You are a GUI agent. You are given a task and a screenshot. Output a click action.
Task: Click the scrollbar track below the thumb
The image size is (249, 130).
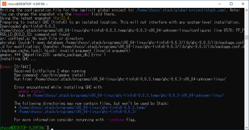(246, 83)
